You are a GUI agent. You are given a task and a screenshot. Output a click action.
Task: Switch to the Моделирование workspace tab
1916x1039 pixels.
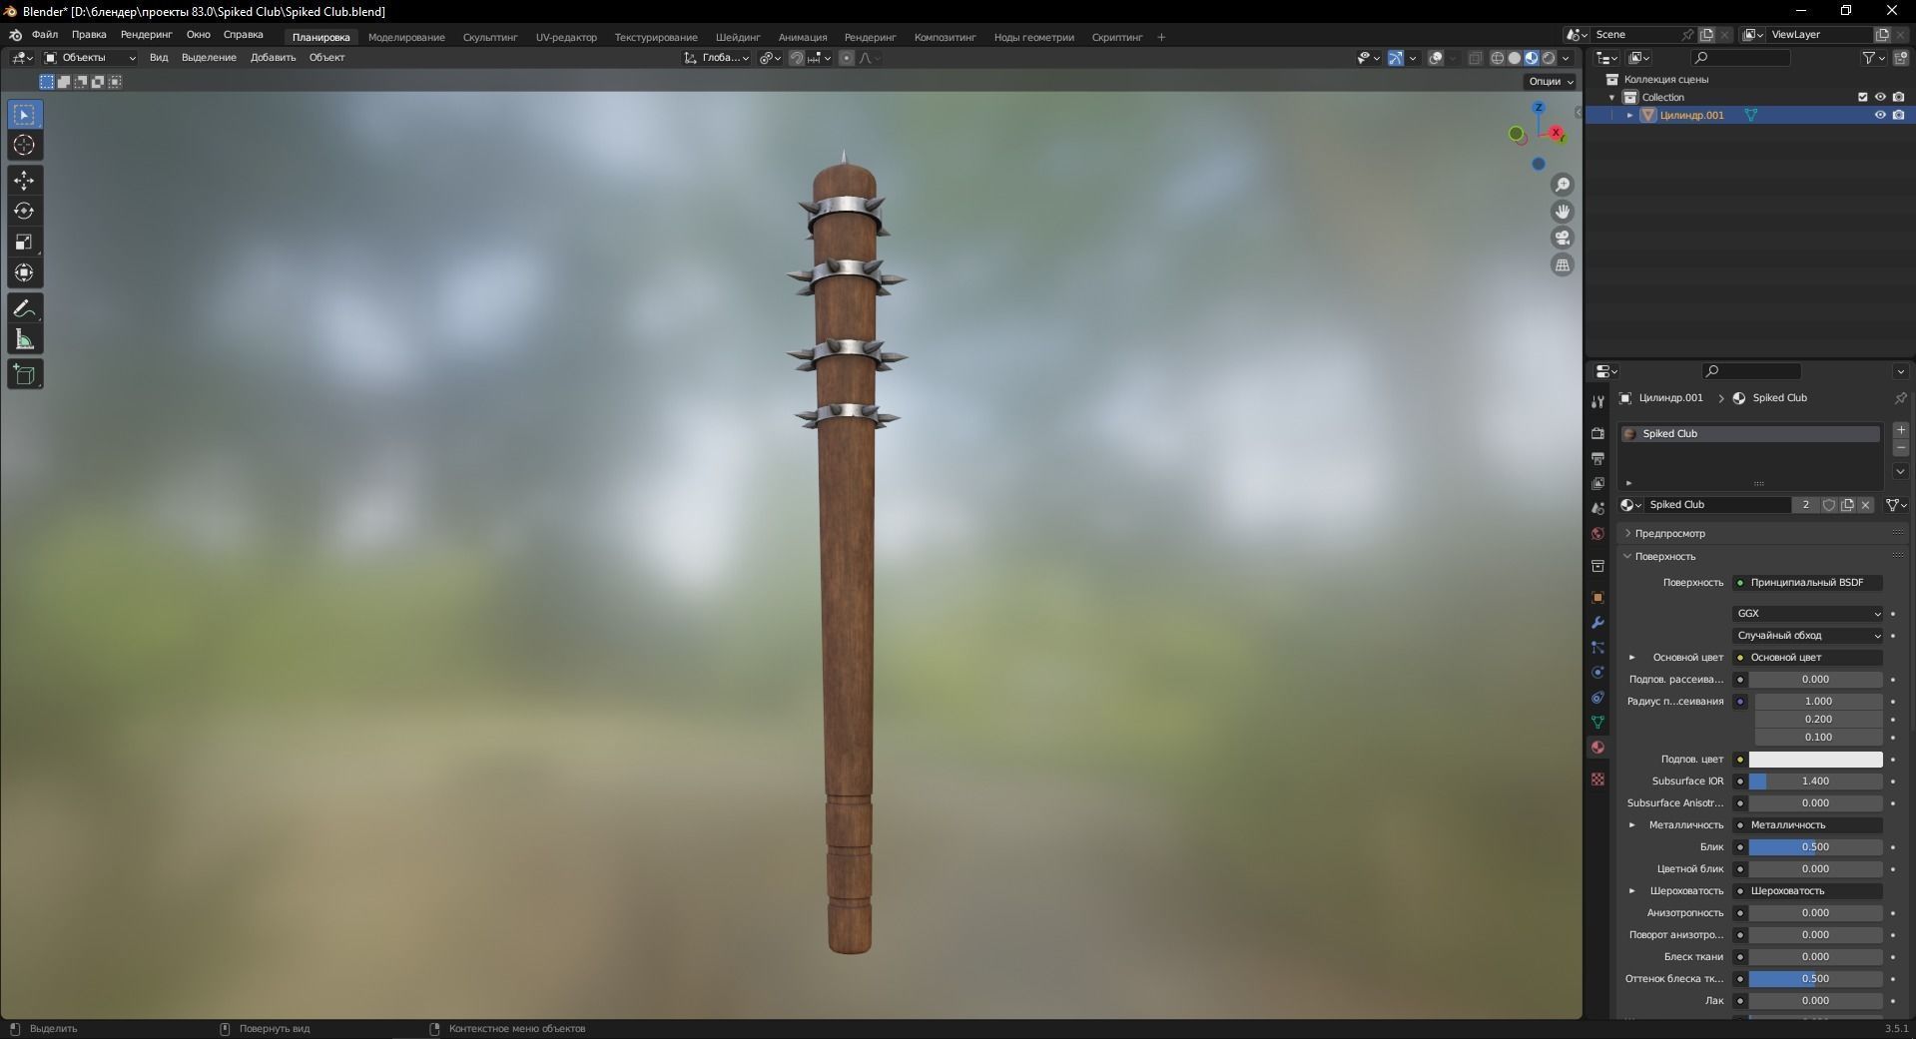(x=406, y=37)
